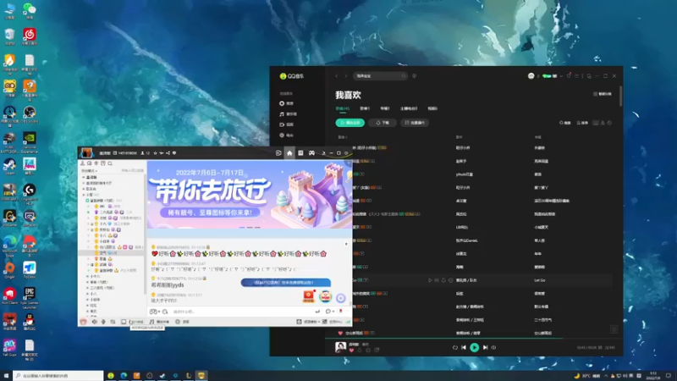
Task: Open QQ Music main menu hamburger icon
Action: (576, 76)
